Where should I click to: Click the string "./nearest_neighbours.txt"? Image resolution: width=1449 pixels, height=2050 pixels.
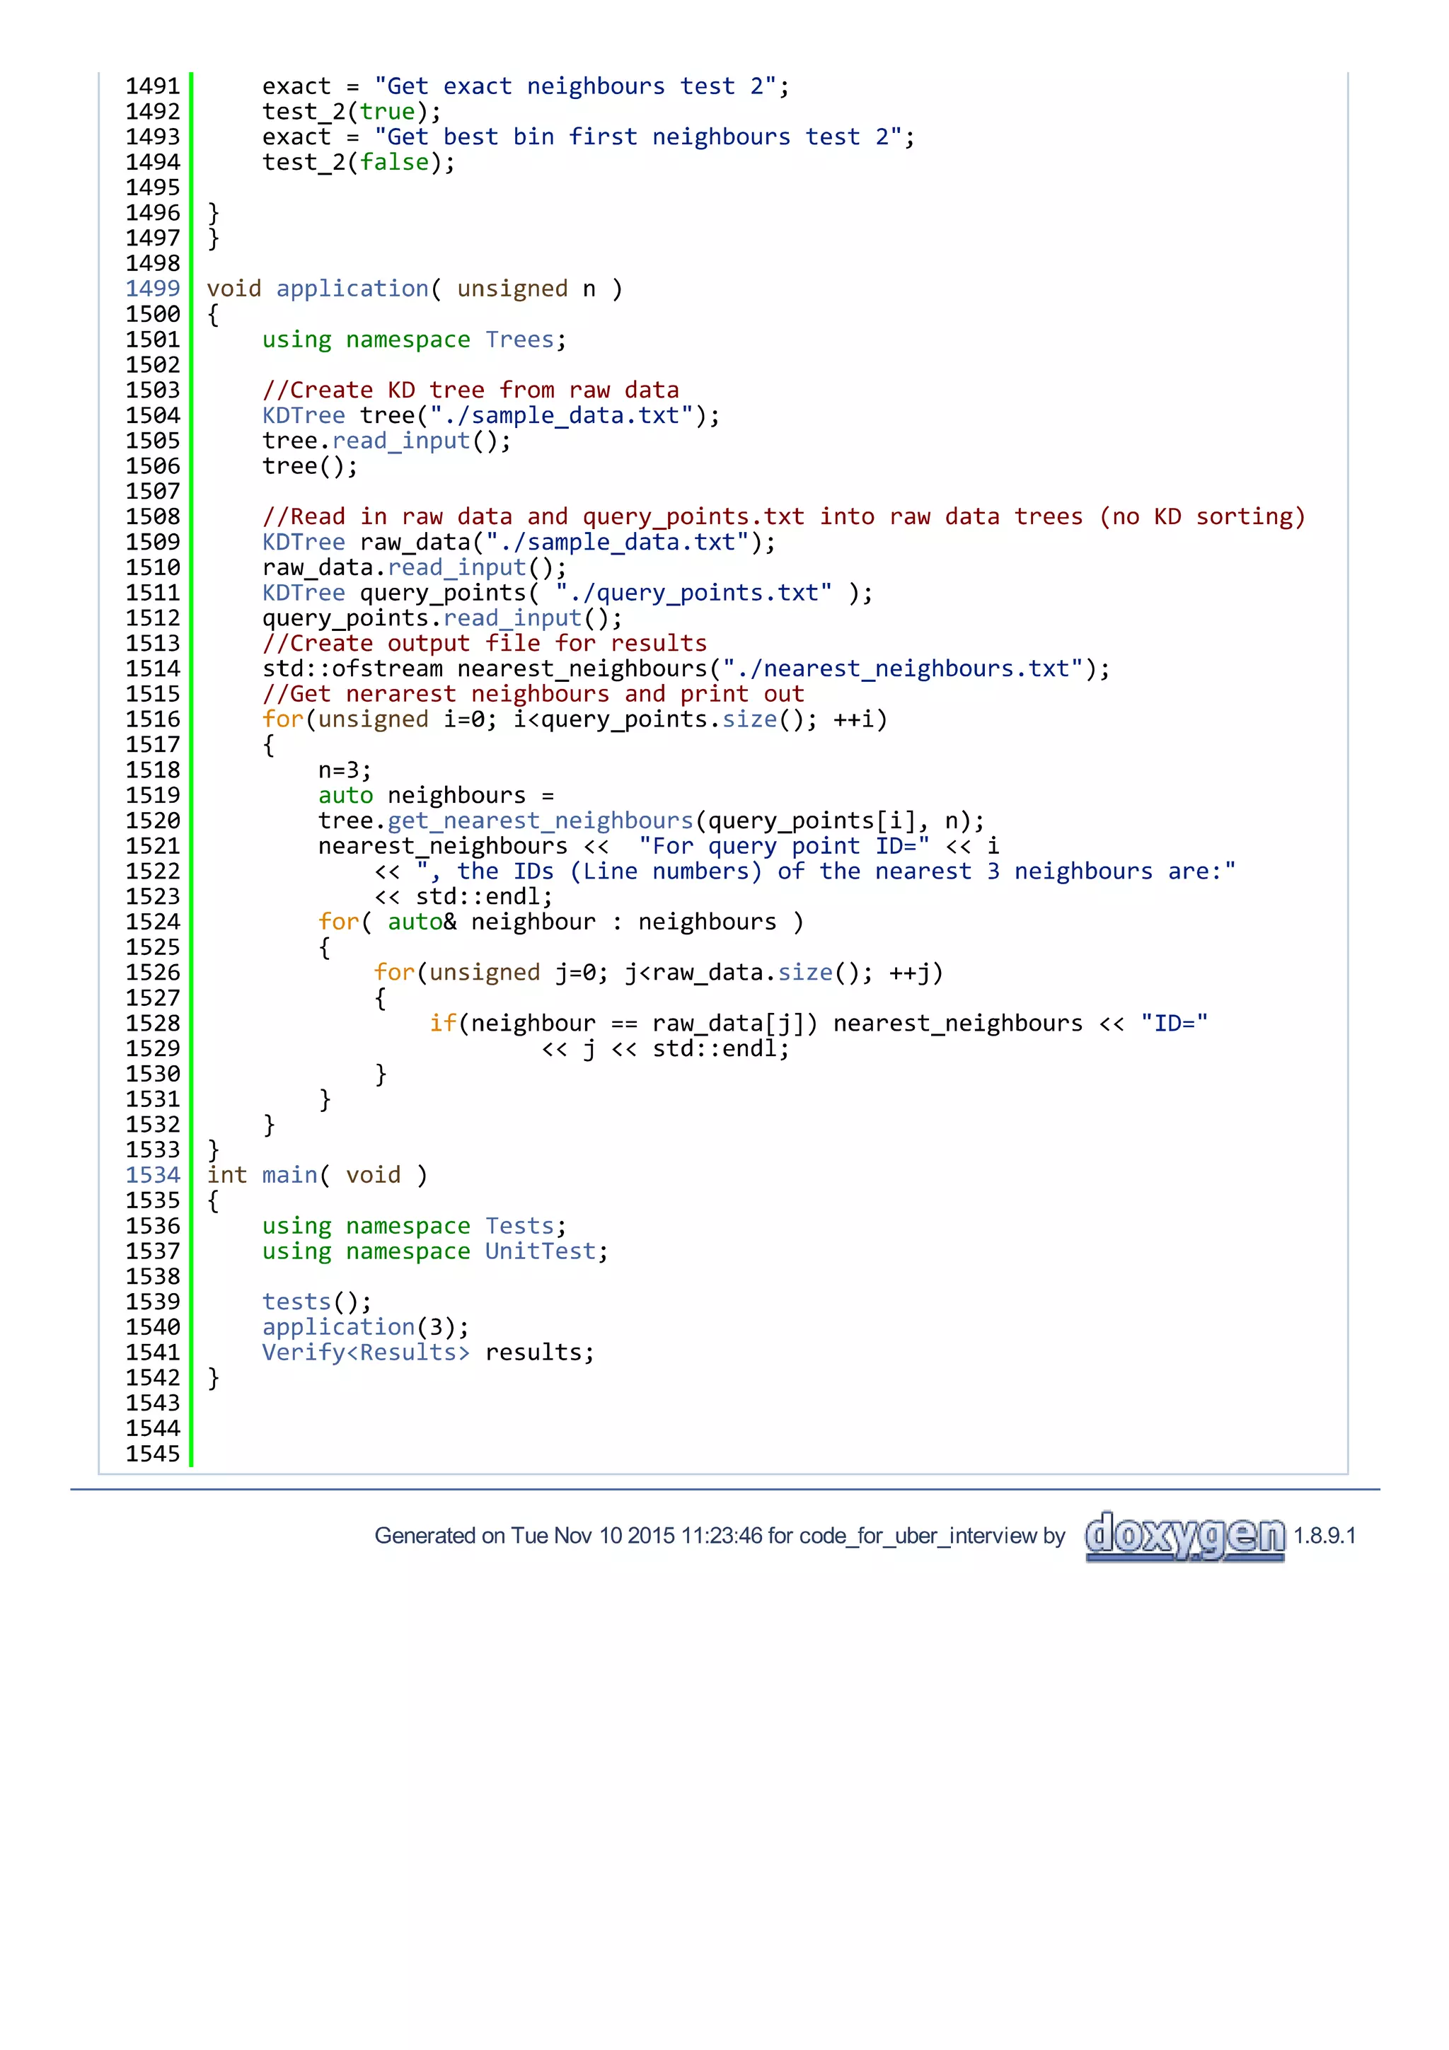coord(903,668)
